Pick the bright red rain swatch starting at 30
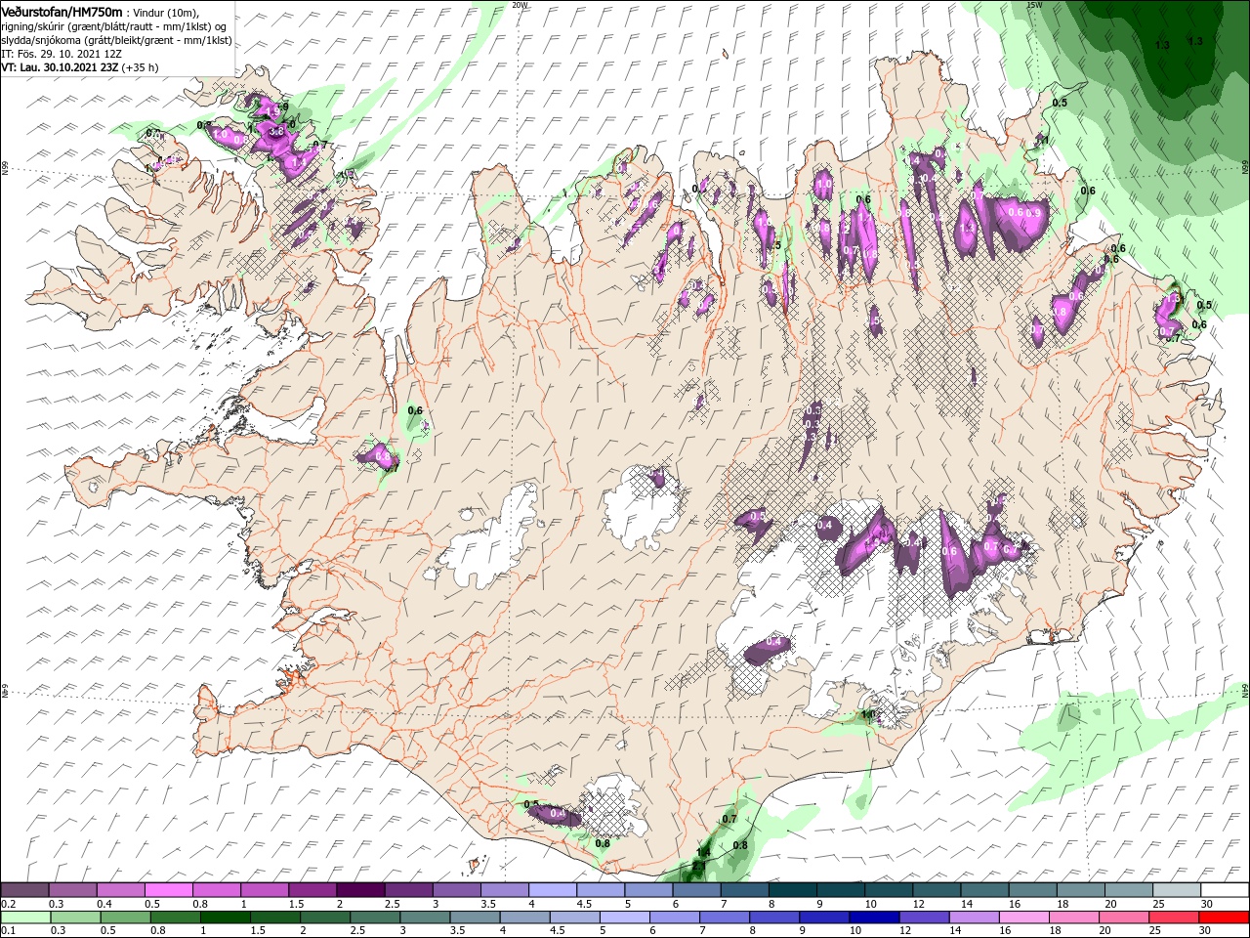Screen dimensions: 1250x938 [1223, 917]
